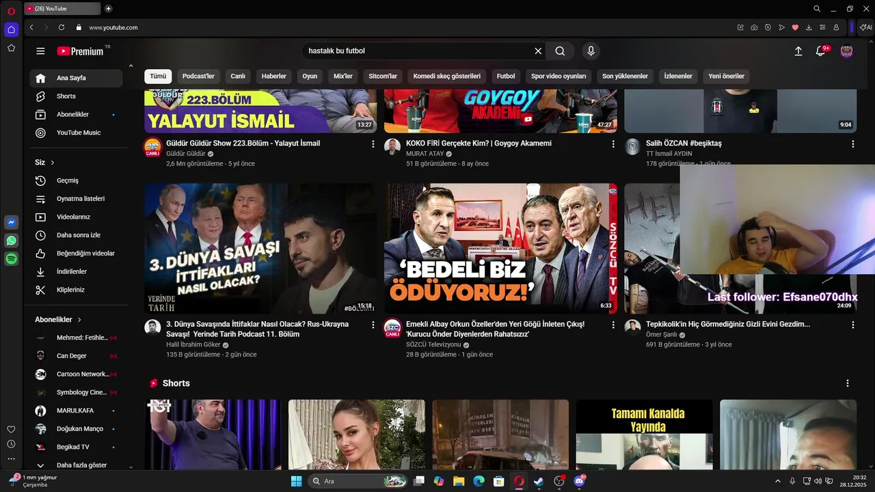
Task: Select the Son yüklenenler chip
Action: (625, 76)
